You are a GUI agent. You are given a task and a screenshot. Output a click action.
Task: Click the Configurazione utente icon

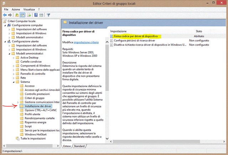click(9, 42)
